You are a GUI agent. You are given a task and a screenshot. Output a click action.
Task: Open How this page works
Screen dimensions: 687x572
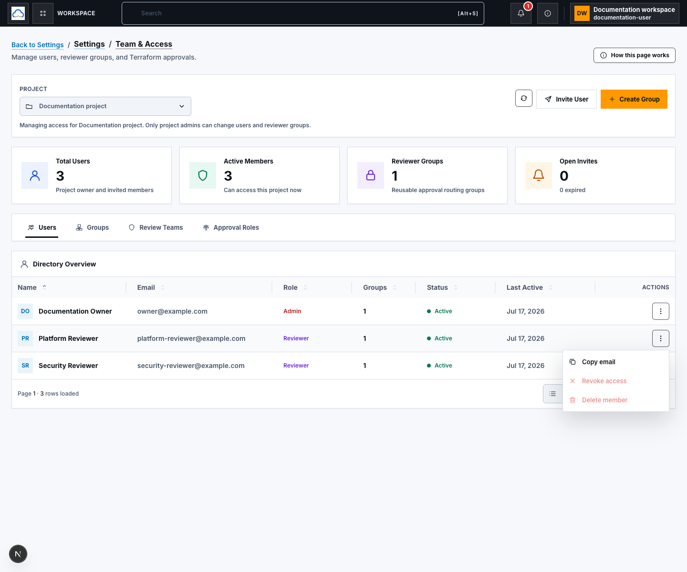(x=635, y=55)
